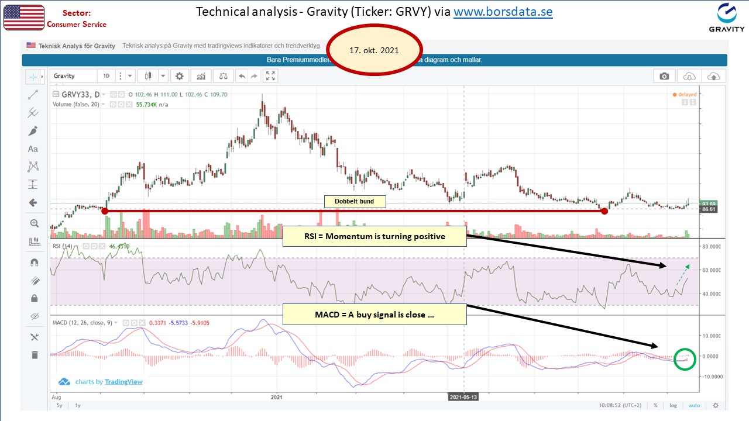Toggle hide all drawings eye icon

pos(33,316)
